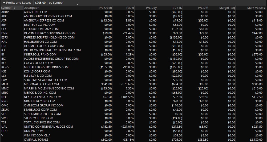Select the SBUX symbol cell

(5, 110)
